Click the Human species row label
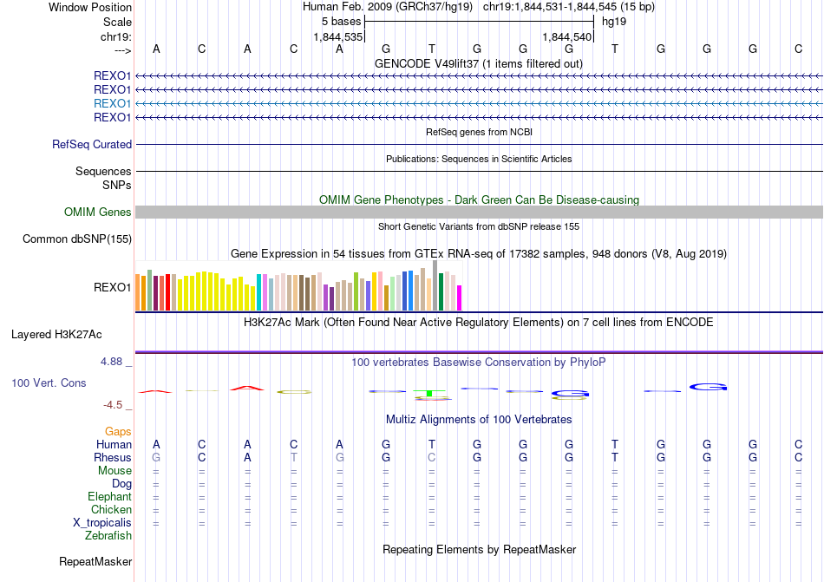The image size is (824, 582). coord(114,444)
